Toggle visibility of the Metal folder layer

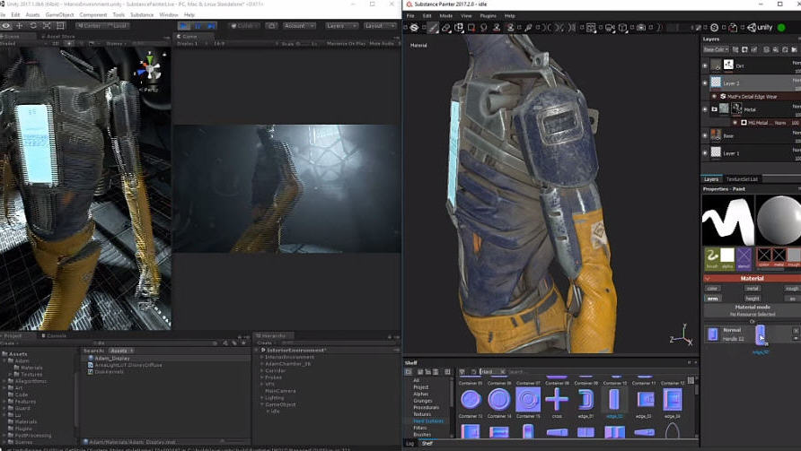(706, 108)
